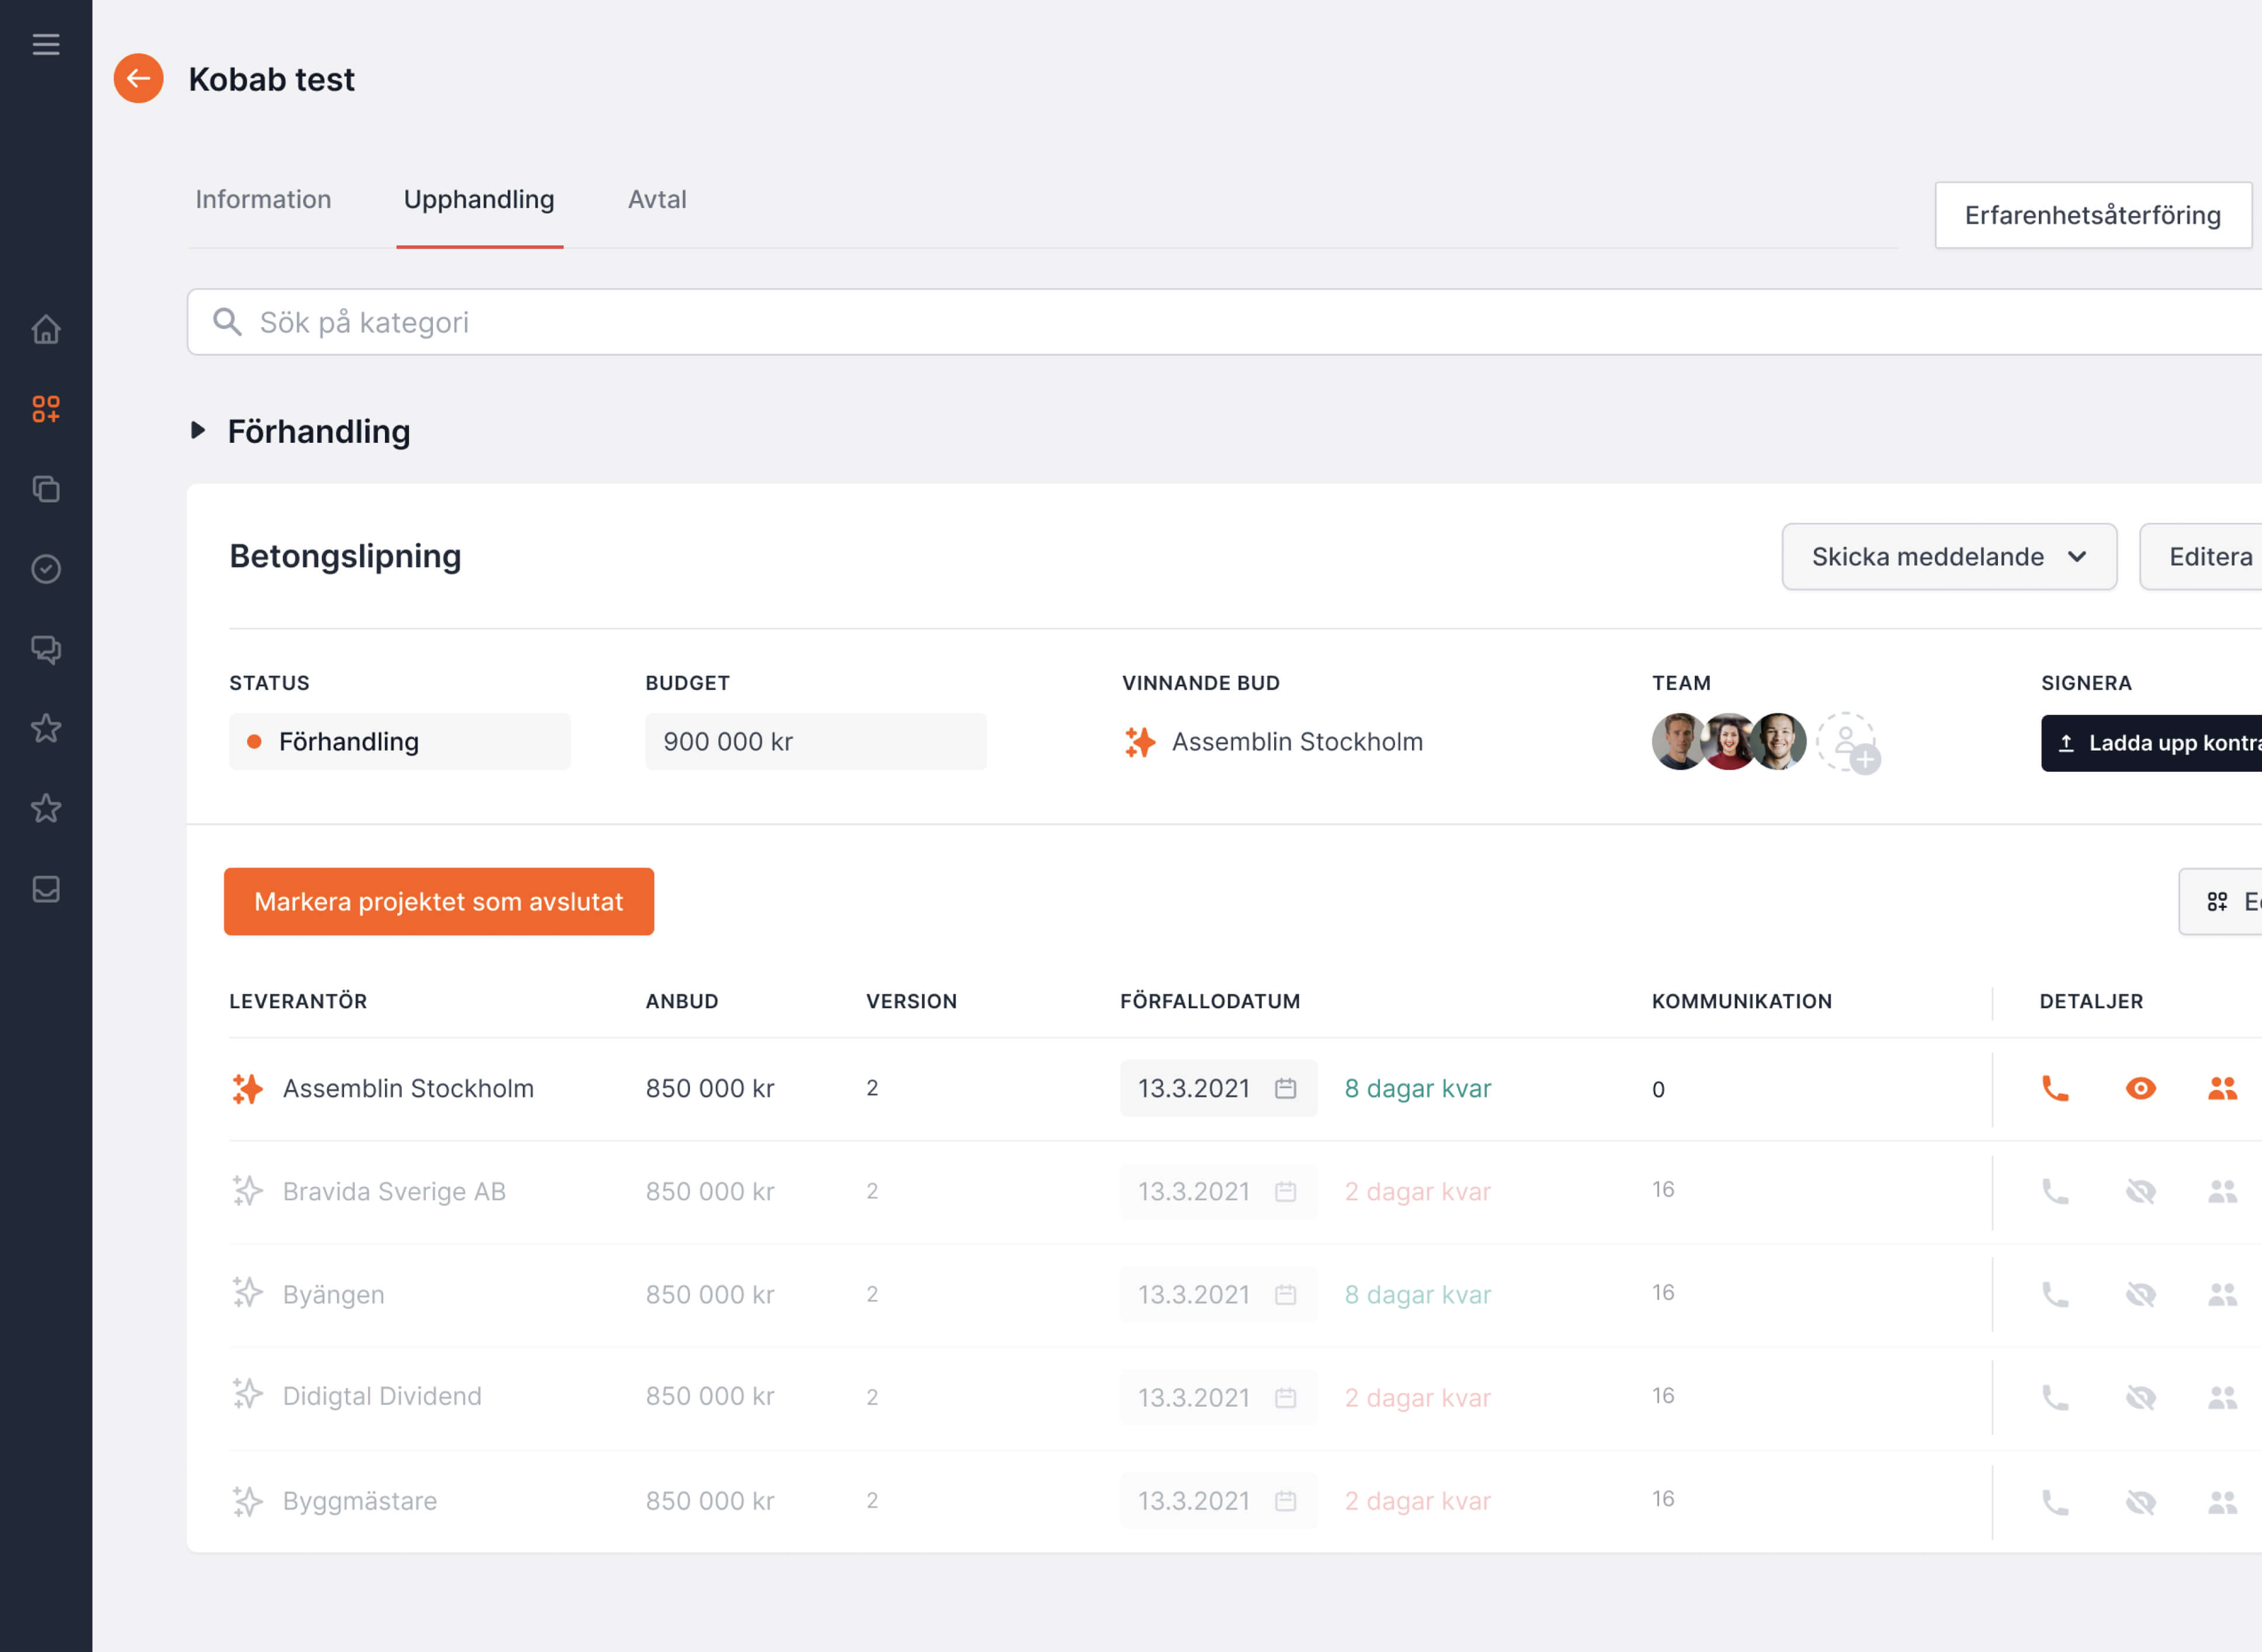Toggle hidden eye for Byggmästare row
2262x1652 pixels.
pos(2140,1501)
